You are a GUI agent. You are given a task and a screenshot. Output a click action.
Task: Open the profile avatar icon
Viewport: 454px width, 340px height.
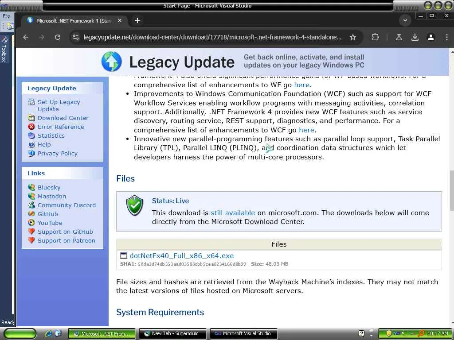click(x=431, y=37)
